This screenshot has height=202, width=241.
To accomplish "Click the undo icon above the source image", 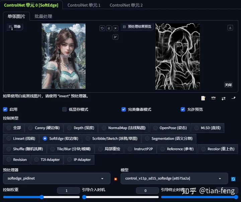I will point(102,28).
